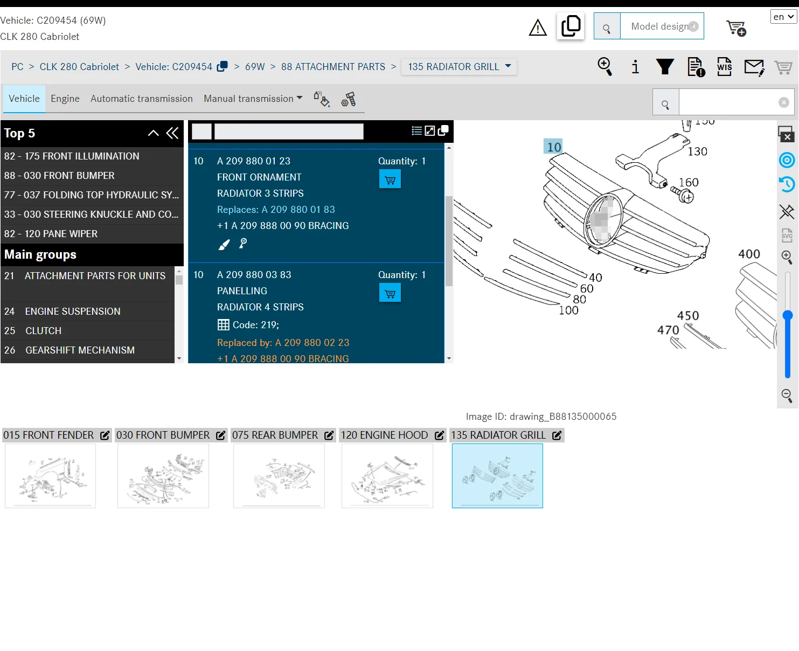The height and width of the screenshot is (651, 799).
Task: Click the pin marker icon on FRONT ORNAMENT part
Action: click(x=243, y=244)
